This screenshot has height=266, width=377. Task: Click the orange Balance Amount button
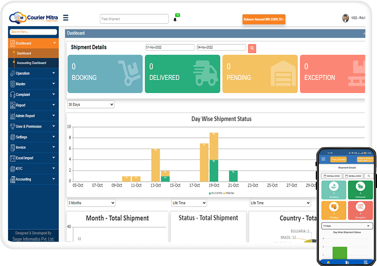263,19
